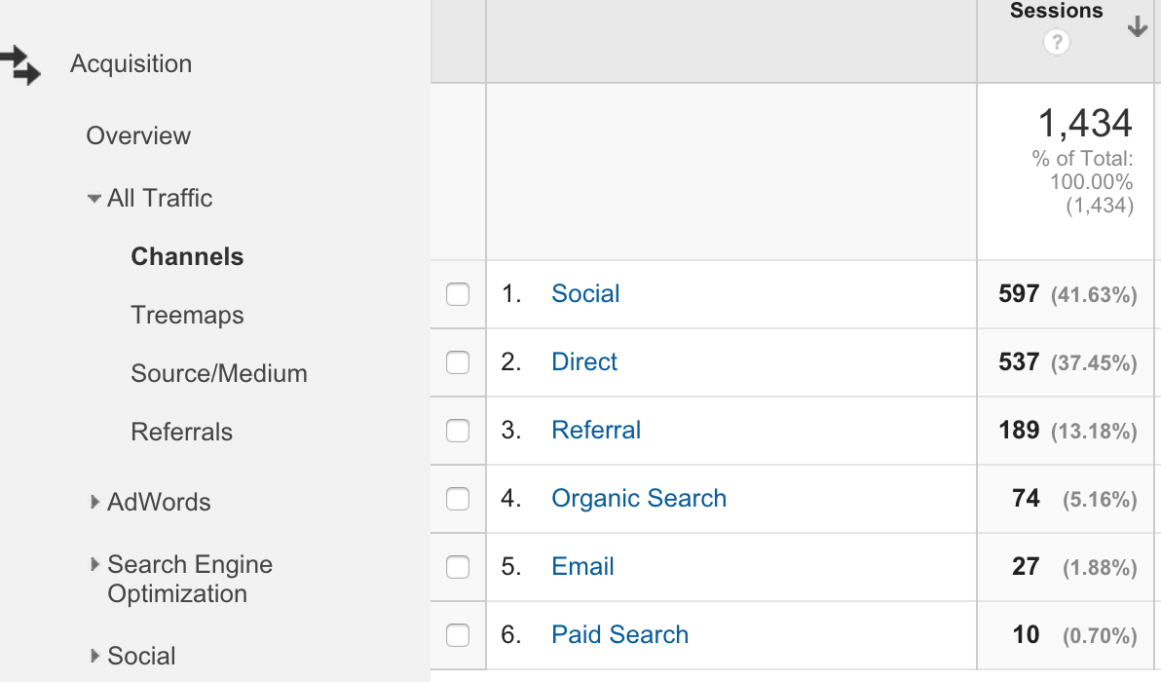Expand the Social sidebar section
The height and width of the screenshot is (682, 1161).
94,656
